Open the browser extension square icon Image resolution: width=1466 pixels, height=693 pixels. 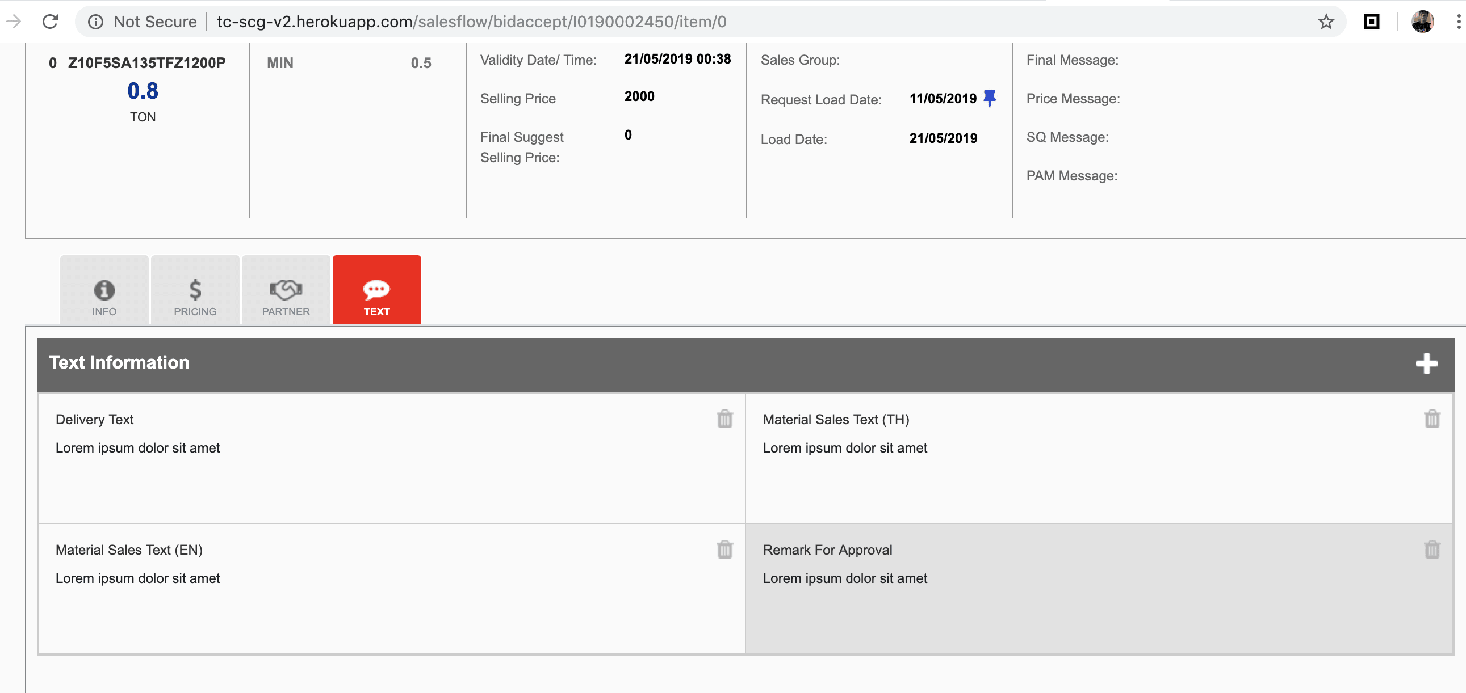click(1371, 22)
